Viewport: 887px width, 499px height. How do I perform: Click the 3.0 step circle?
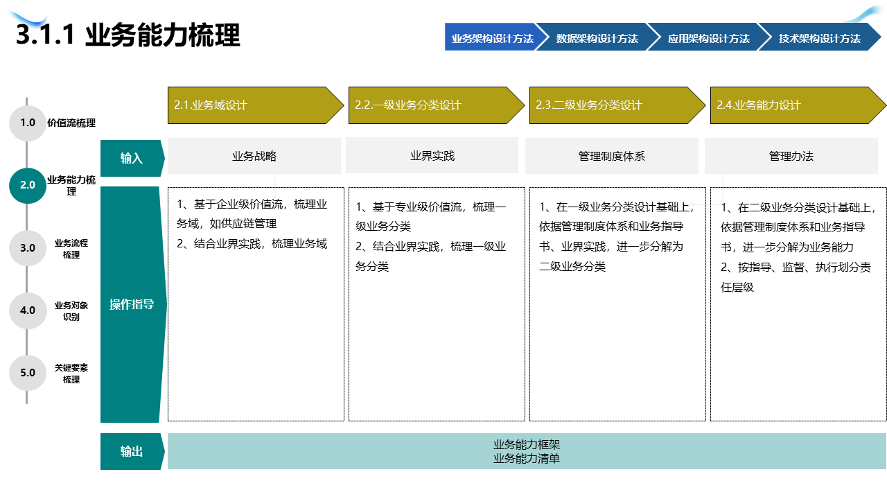[28, 247]
